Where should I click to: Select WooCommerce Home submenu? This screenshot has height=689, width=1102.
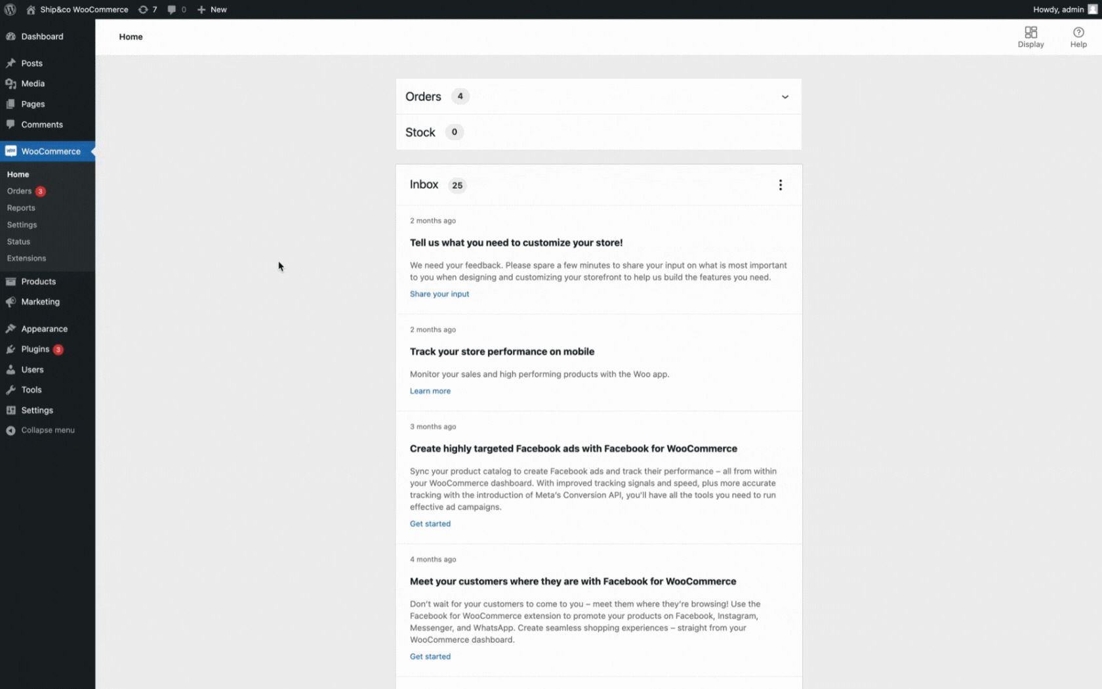click(x=18, y=175)
